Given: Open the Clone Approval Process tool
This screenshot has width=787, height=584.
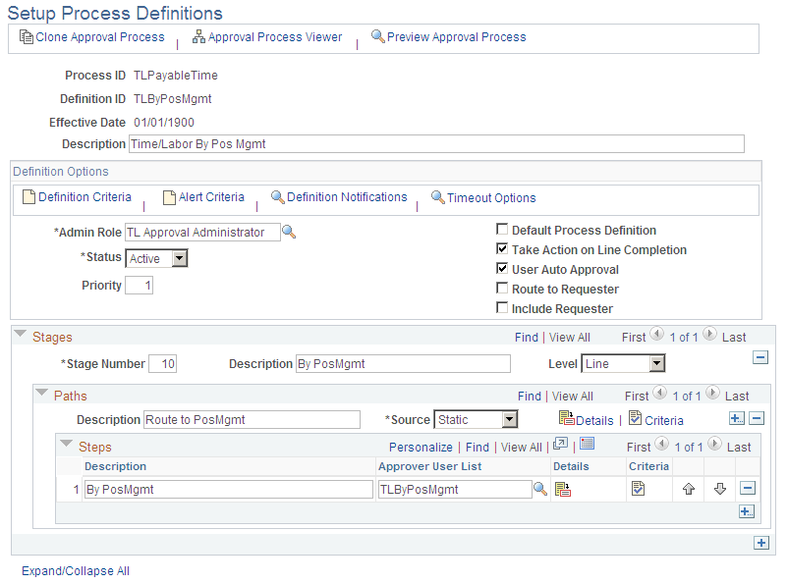Looking at the screenshot, I should click(92, 37).
